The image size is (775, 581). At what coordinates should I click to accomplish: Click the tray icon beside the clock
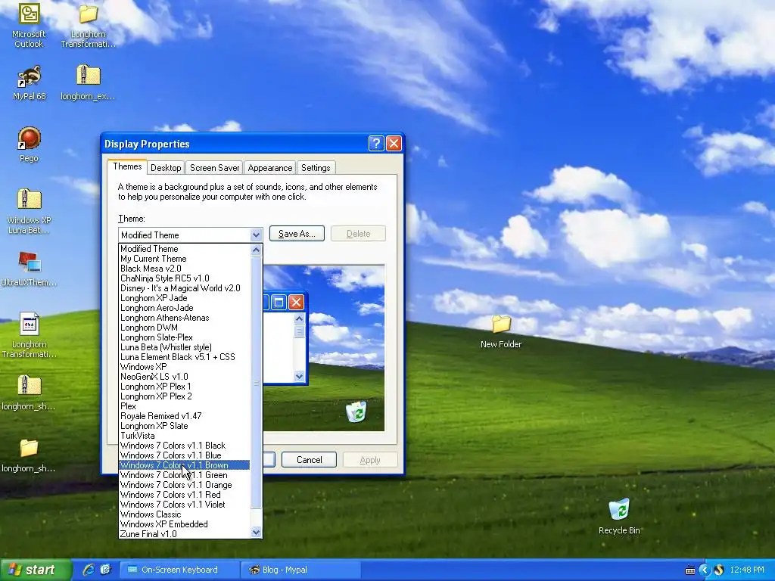(719, 570)
